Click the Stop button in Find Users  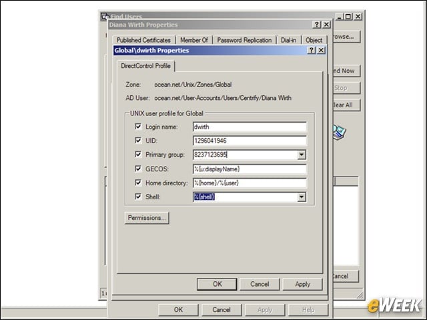coord(346,88)
